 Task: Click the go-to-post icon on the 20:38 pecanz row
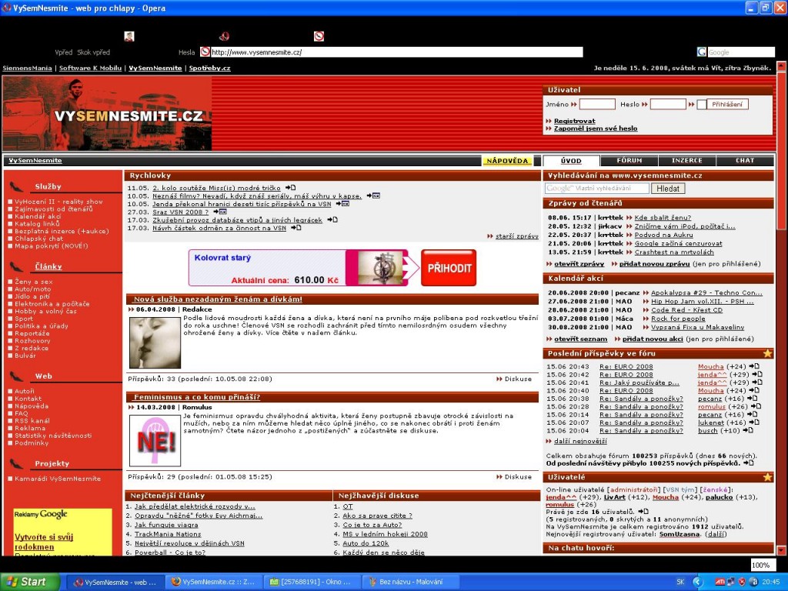(x=753, y=399)
